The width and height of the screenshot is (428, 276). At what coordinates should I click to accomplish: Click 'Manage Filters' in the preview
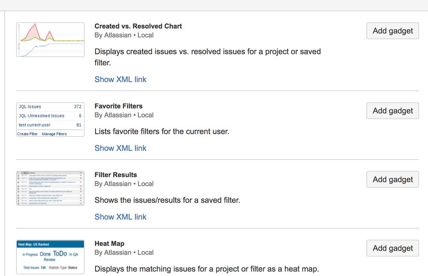pyautogui.click(x=54, y=134)
